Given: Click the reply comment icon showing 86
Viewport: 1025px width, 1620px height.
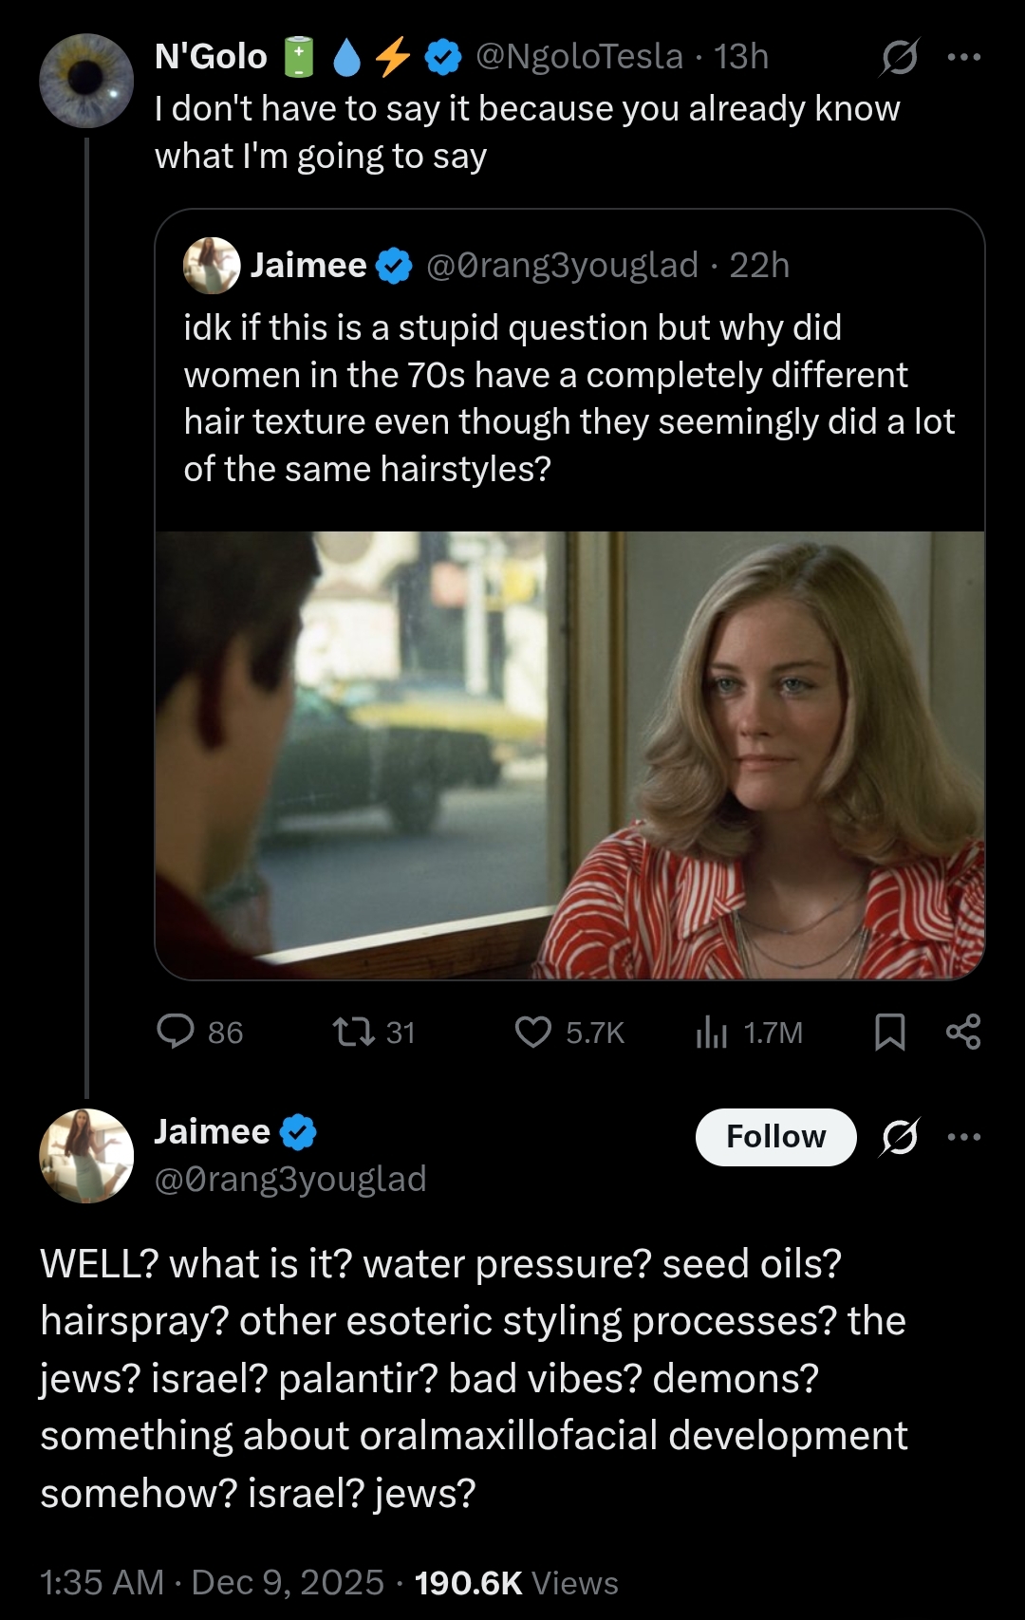Looking at the screenshot, I should [x=176, y=1032].
